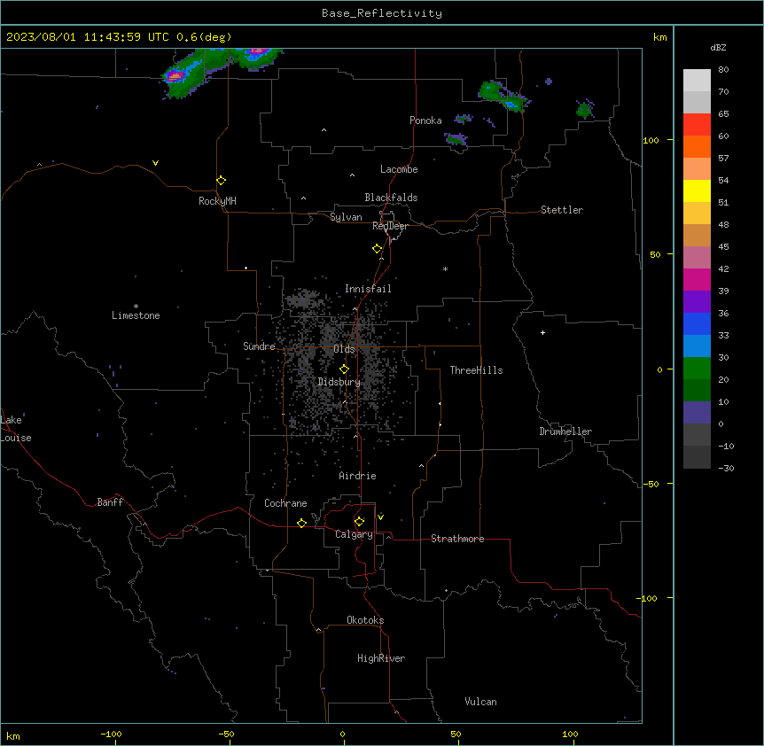This screenshot has width=764, height=746.
Task: Click the white plus marker north of Drumheller
Action: pyautogui.click(x=542, y=332)
